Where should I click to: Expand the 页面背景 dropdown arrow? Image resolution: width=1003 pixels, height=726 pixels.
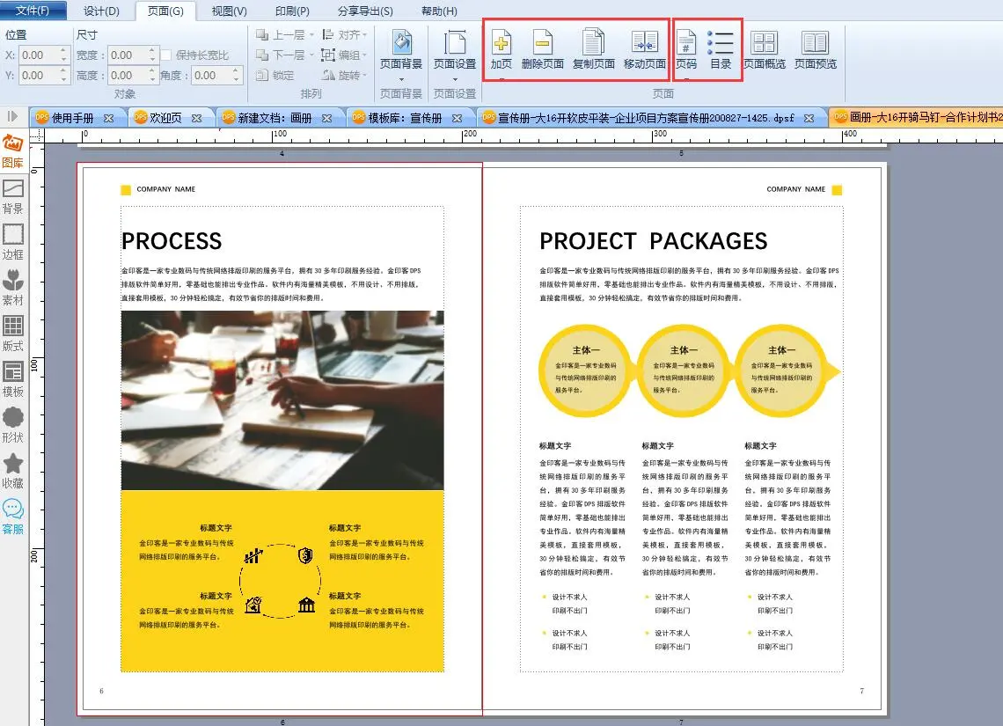coord(401,79)
